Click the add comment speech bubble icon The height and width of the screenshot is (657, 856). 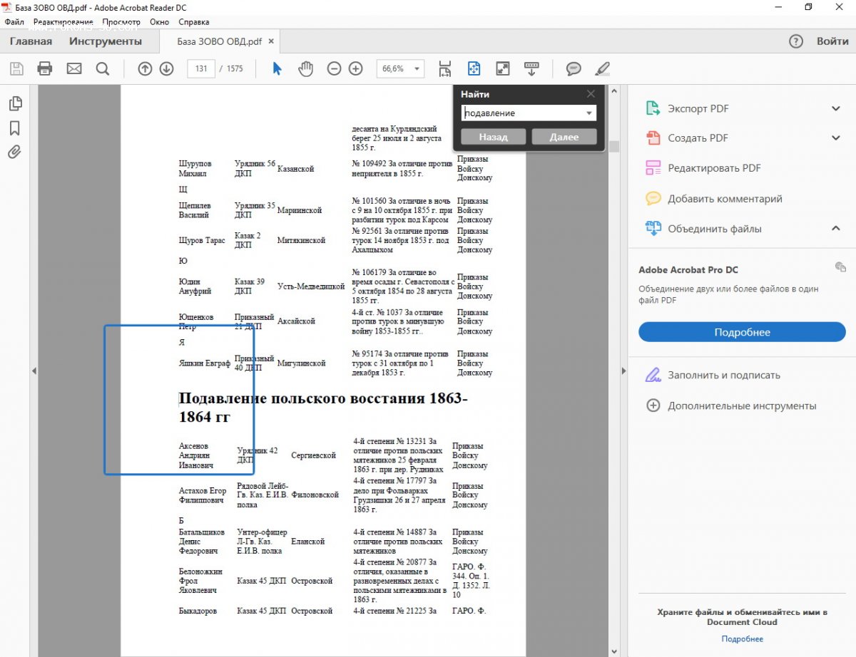pyautogui.click(x=574, y=68)
